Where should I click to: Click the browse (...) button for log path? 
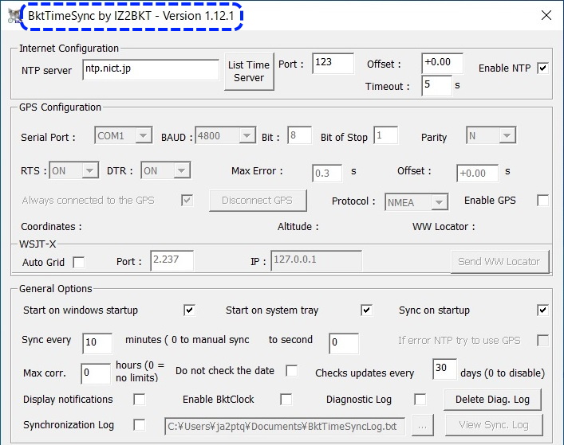[x=423, y=425]
